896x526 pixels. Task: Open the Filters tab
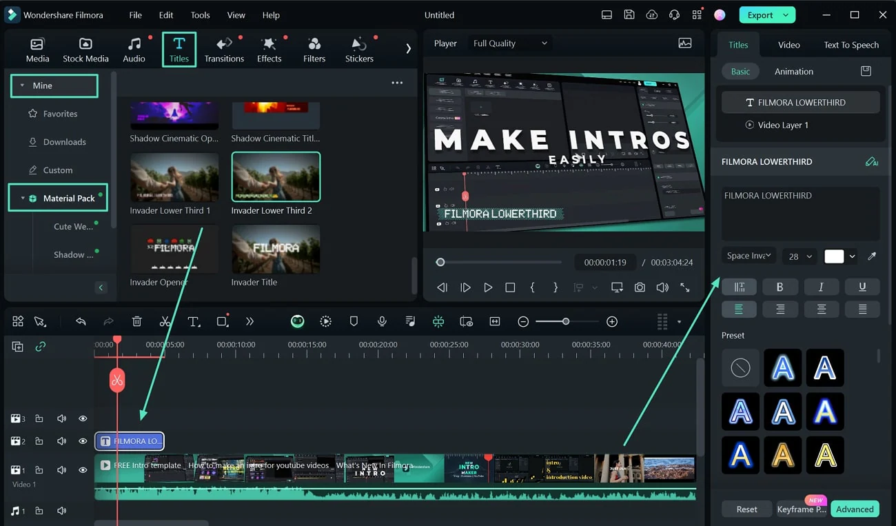click(314, 50)
